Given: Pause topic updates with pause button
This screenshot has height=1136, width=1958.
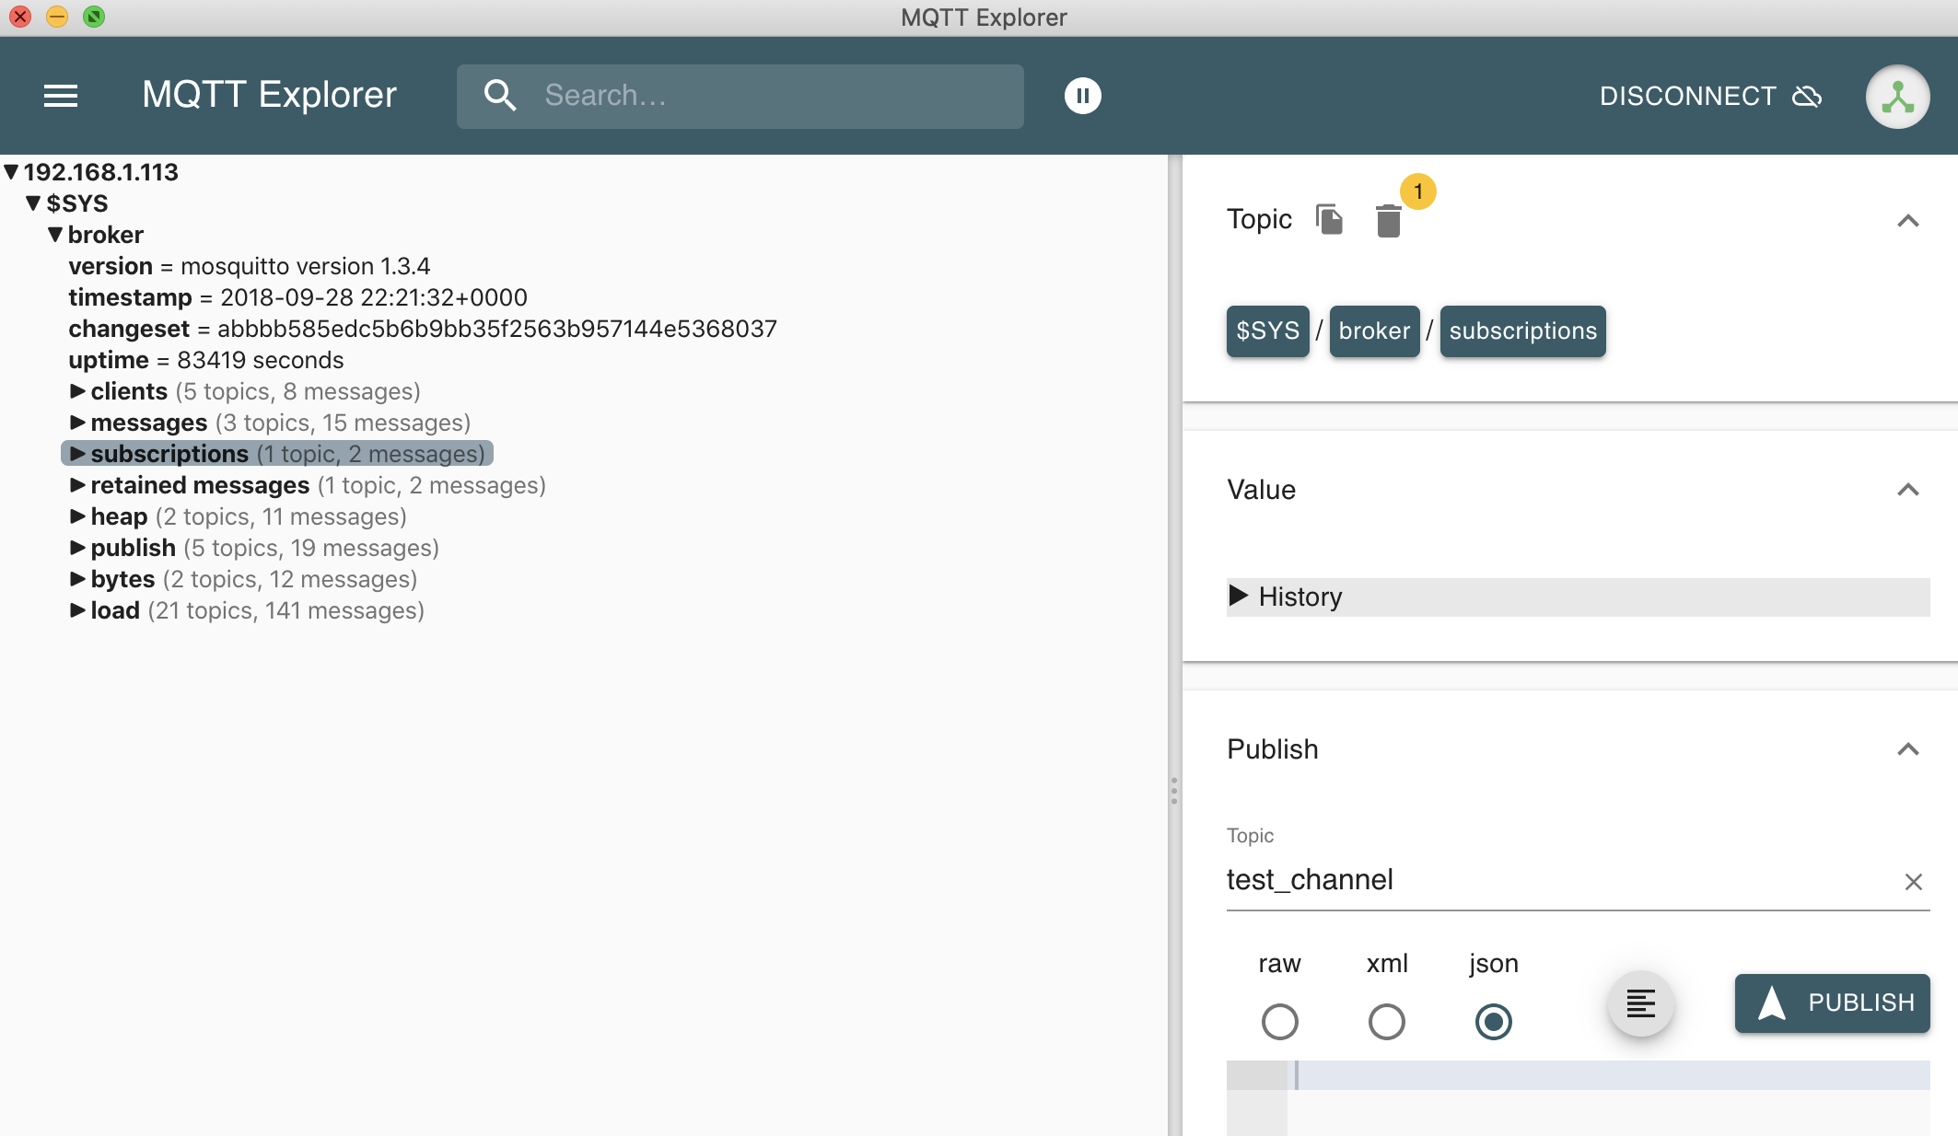Looking at the screenshot, I should click(x=1083, y=96).
